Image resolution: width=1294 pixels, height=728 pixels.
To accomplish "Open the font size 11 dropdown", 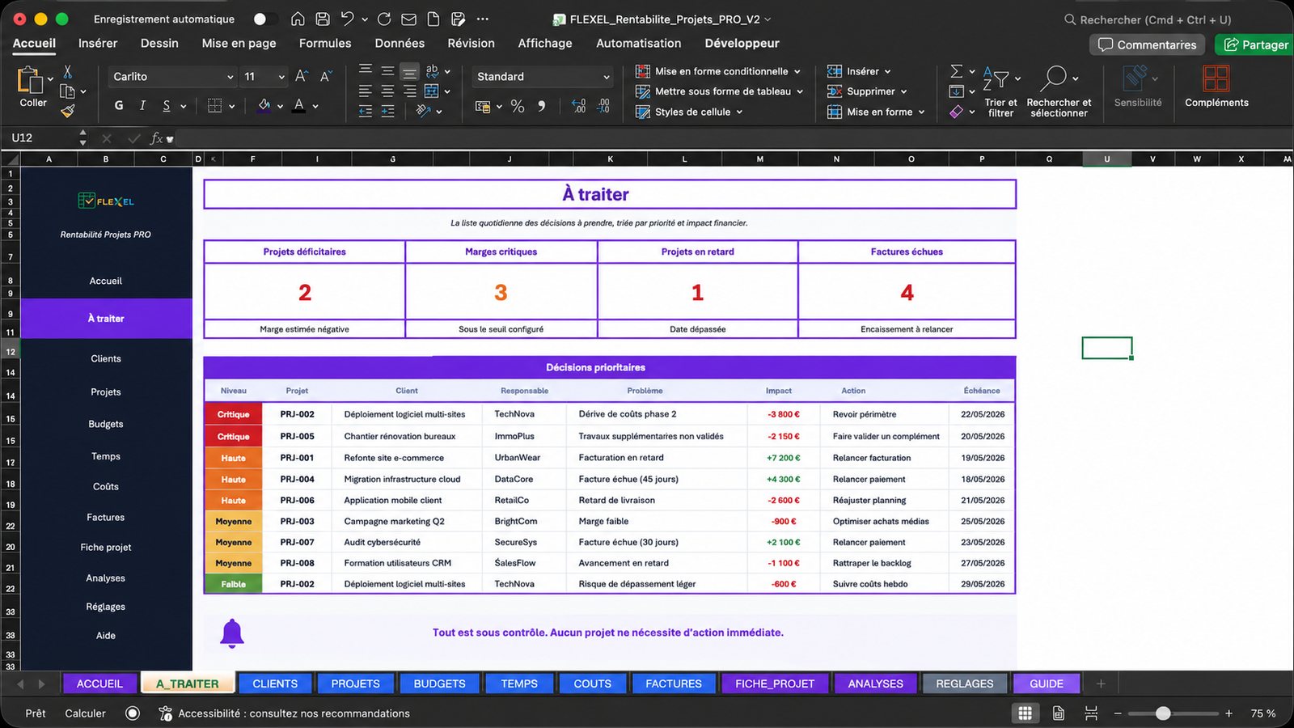I will click(x=281, y=77).
